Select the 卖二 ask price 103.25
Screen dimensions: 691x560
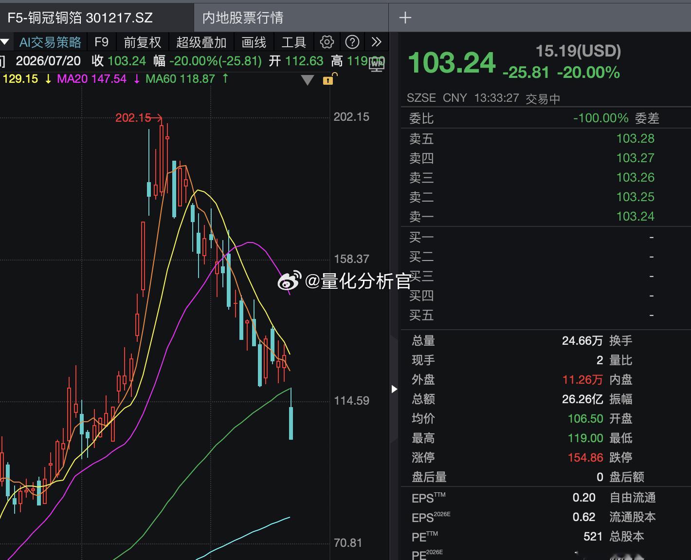coord(635,197)
